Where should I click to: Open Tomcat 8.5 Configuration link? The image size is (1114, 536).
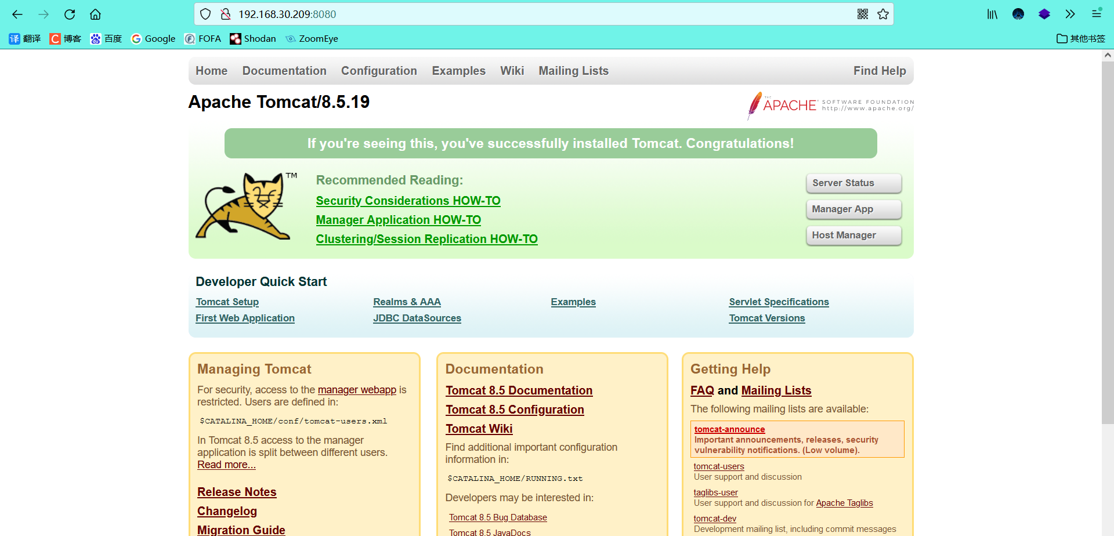[x=515, y=410]
